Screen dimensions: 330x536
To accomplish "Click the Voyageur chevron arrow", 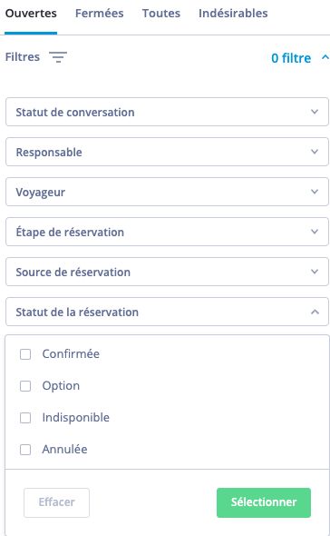I will tap(315, 192).
